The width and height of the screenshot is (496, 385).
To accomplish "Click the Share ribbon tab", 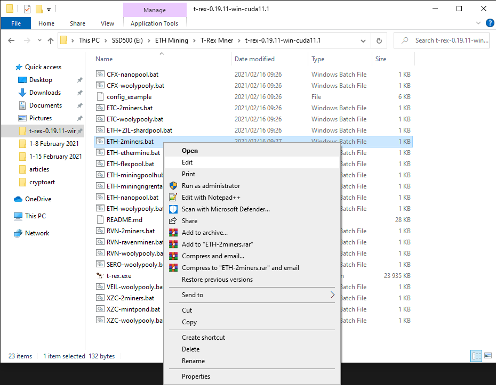I will point(77,23).
